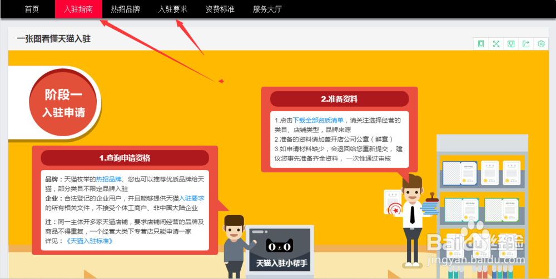Click the 下载全部资质清单 link
Viewport: 556px width, 279px height.
coord(318,120)
